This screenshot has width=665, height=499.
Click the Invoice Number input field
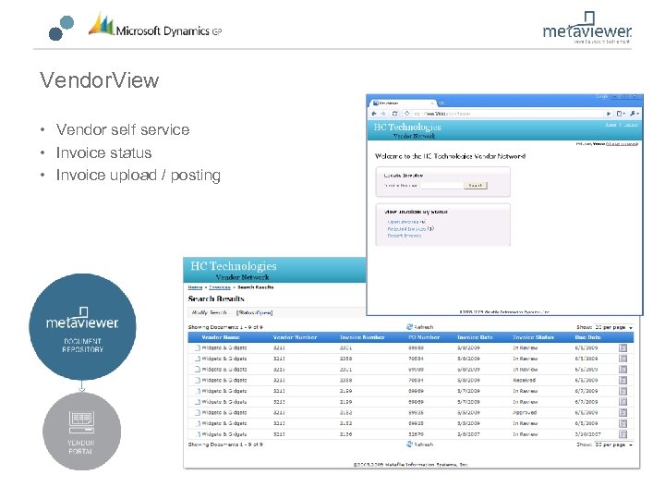pyautogui.click(x=441, y=186)
